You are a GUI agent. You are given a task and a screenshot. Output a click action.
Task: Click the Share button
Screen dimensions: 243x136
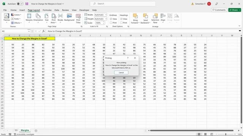click(x=234, y=10)
